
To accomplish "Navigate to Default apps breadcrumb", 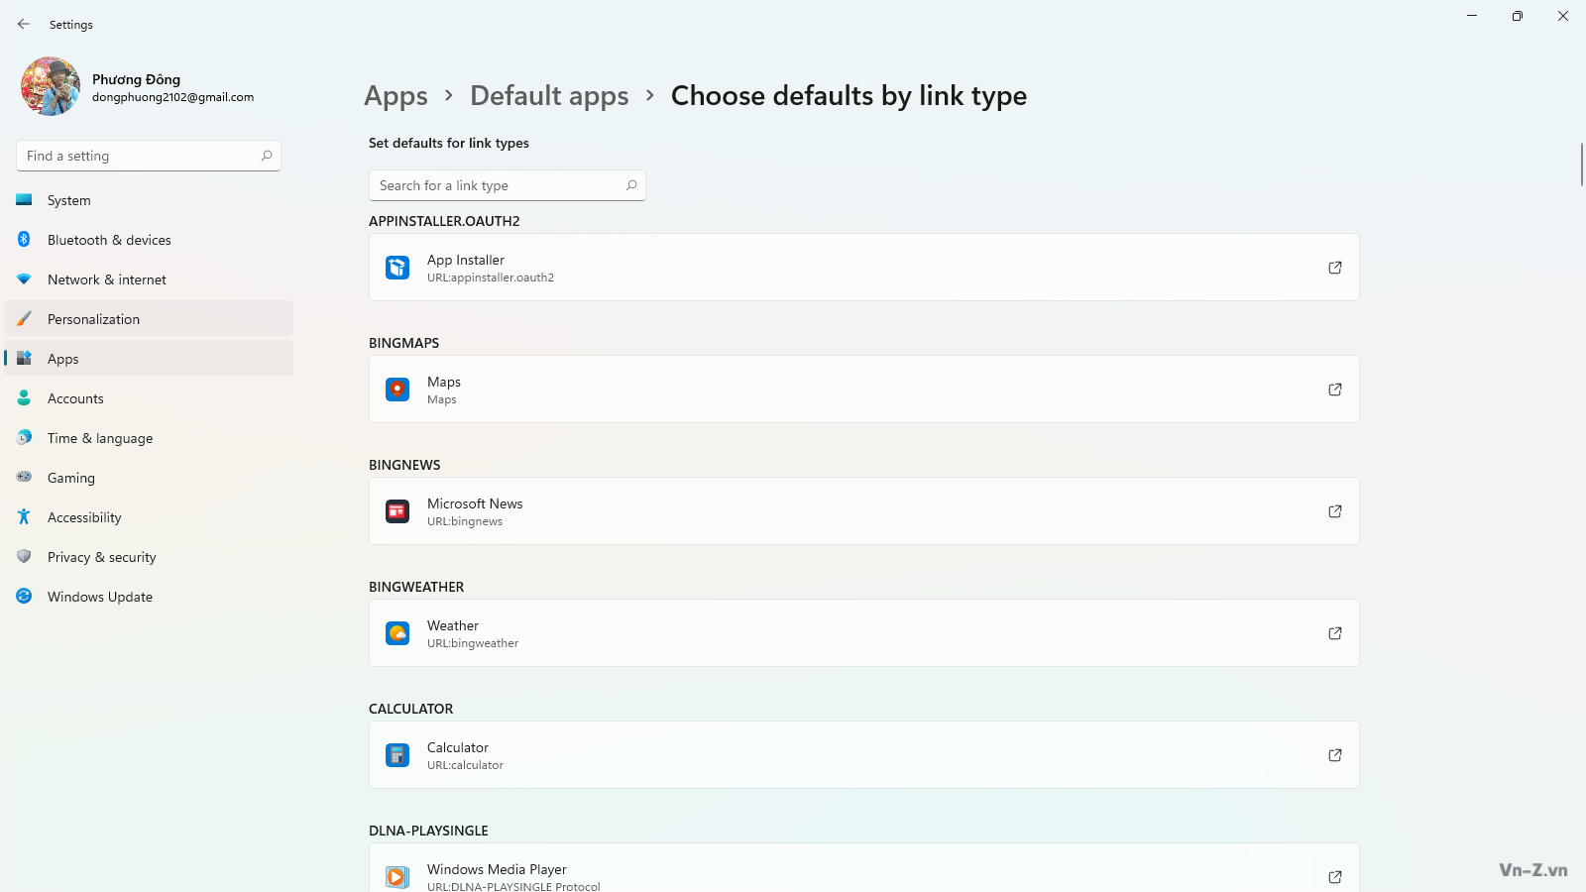I will pos(549,96).
